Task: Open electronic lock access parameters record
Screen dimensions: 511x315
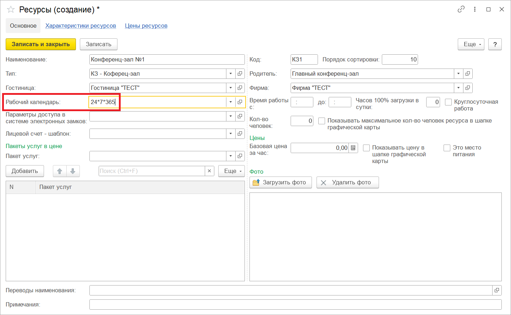Action: tap(240, 116)
